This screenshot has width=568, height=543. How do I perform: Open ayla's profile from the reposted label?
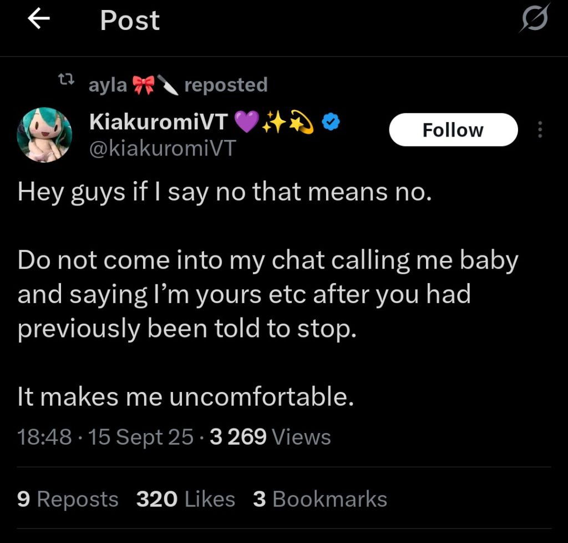point(108,85)
